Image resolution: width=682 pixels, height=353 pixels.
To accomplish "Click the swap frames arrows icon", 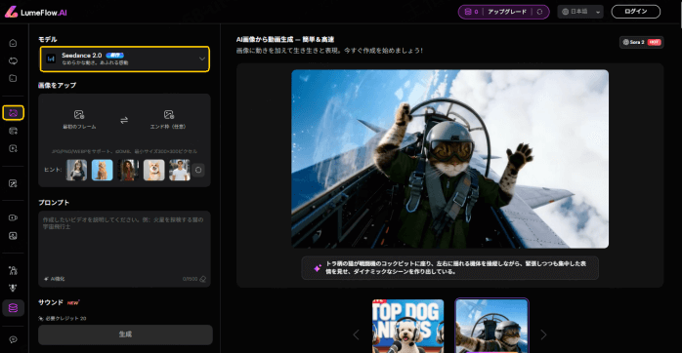I will pyautogui.click(x=124, y=120).
